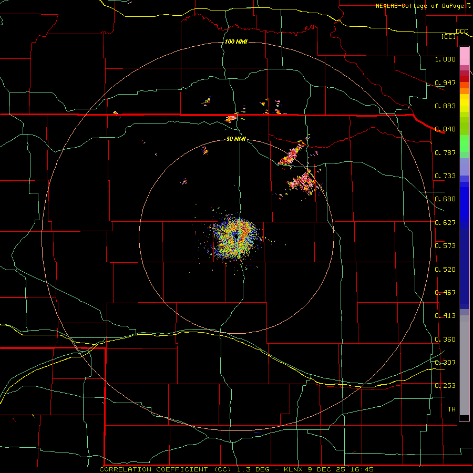Select the 1.000 scale value
This screenshot has height=473, width=473.
tap(445, 59)
